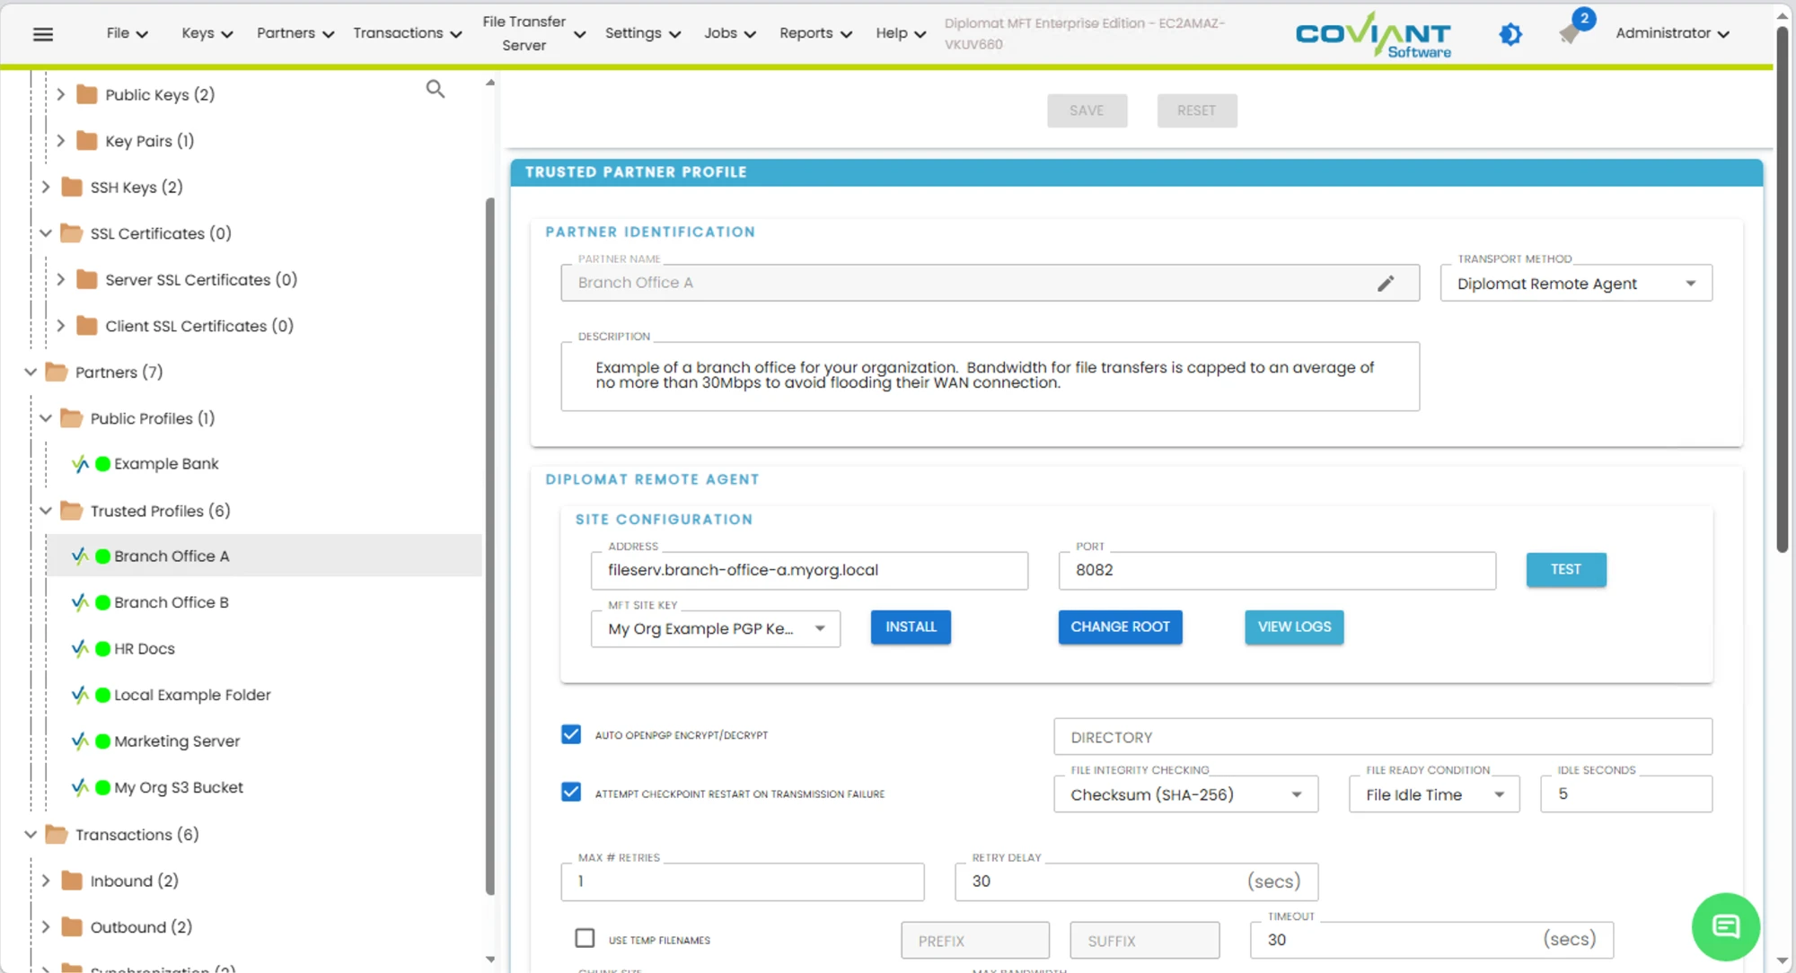Open the File Integrity Checking dropdown
Viewport: 1796px width, 973px height.
click(1185, 794)
